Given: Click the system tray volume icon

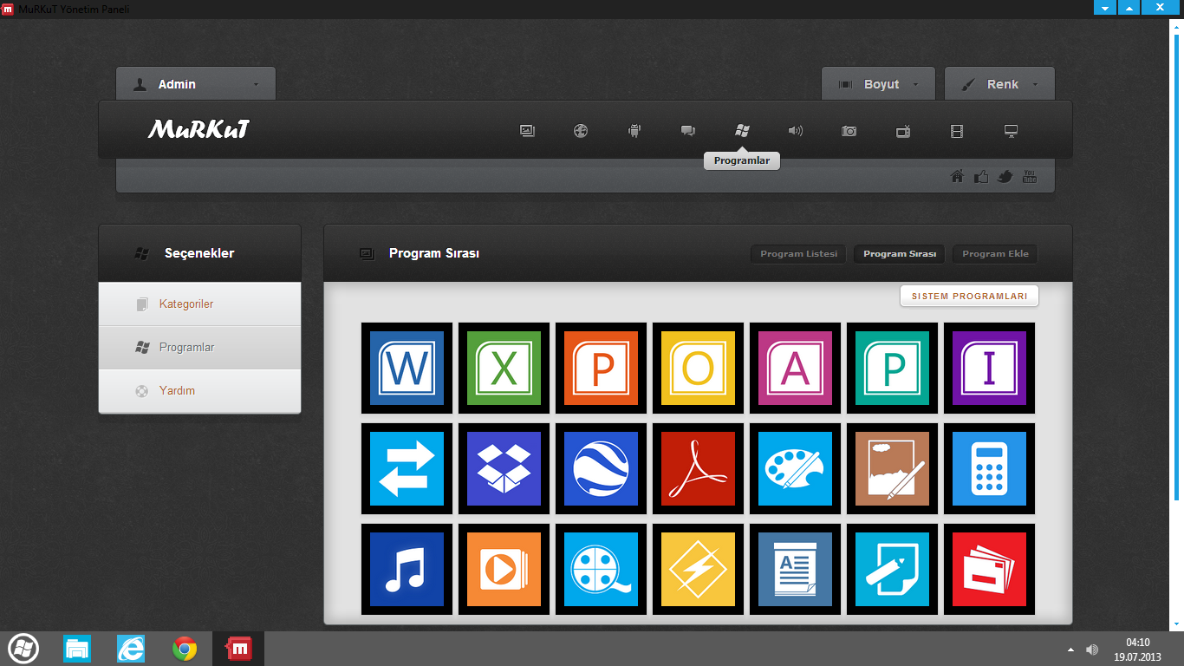Looking at the screenshot, I should pos(1092,650).
